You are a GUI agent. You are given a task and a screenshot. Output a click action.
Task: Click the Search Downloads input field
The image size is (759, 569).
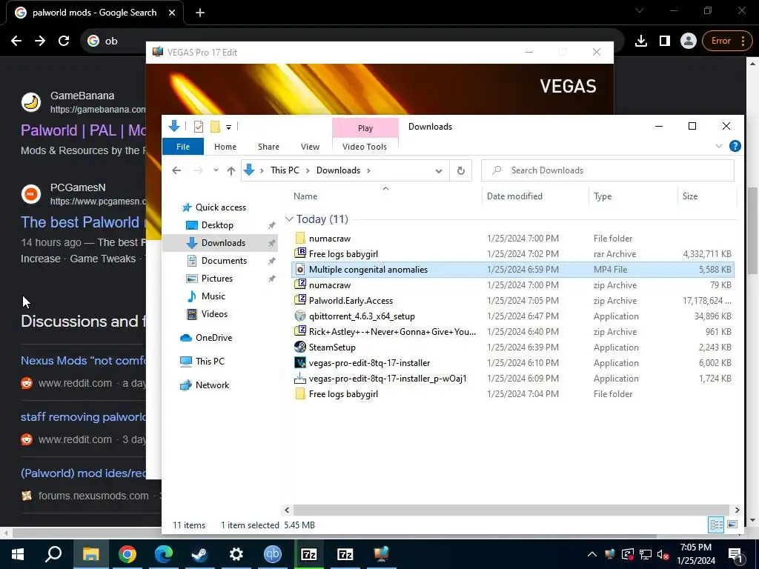pyautogui.click(x=608, y=170)
